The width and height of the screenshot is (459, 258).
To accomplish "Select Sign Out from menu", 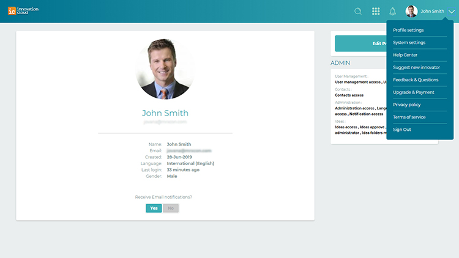I will click(x=402, y=130).
